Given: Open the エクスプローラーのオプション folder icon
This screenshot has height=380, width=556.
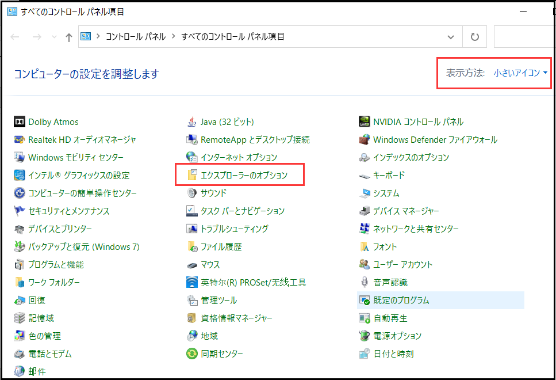Looking at the screenshot, I should pyautogui.click(x=192, y=175).
